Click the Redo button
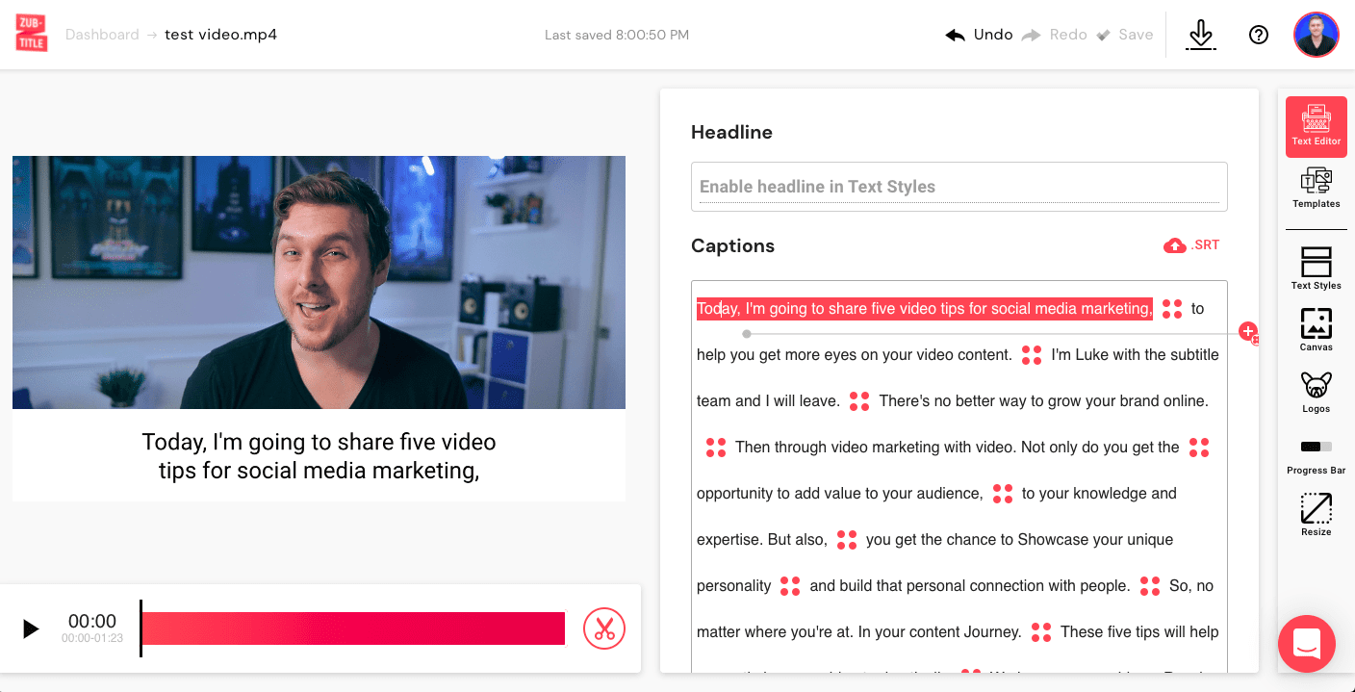The width and height of the screenshot is (1355, 692). point(1054,35)
